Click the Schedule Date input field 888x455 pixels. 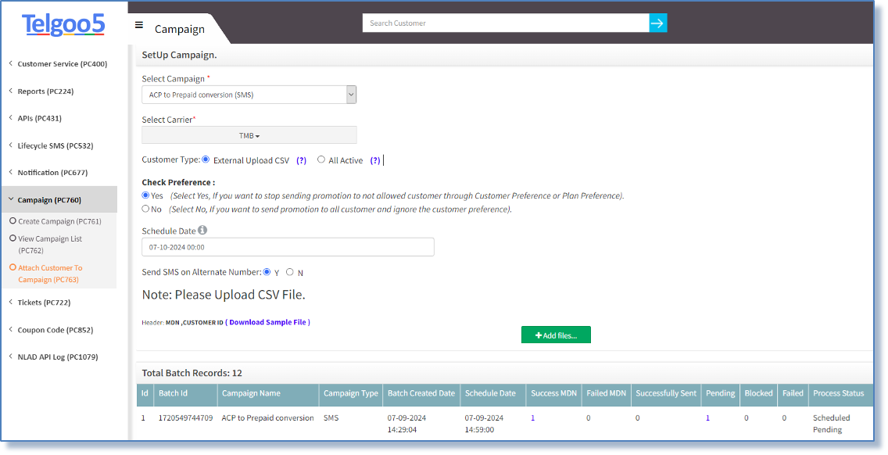click(288, 247)
